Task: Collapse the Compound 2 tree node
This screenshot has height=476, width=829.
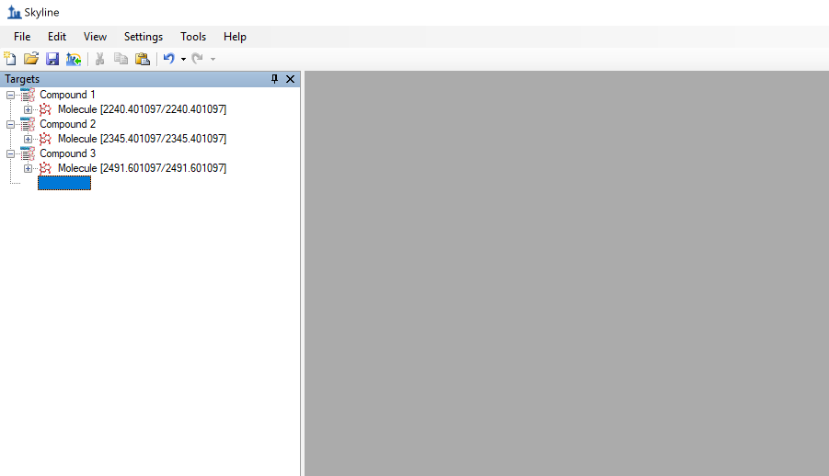Action: click(x=10, y=124)
